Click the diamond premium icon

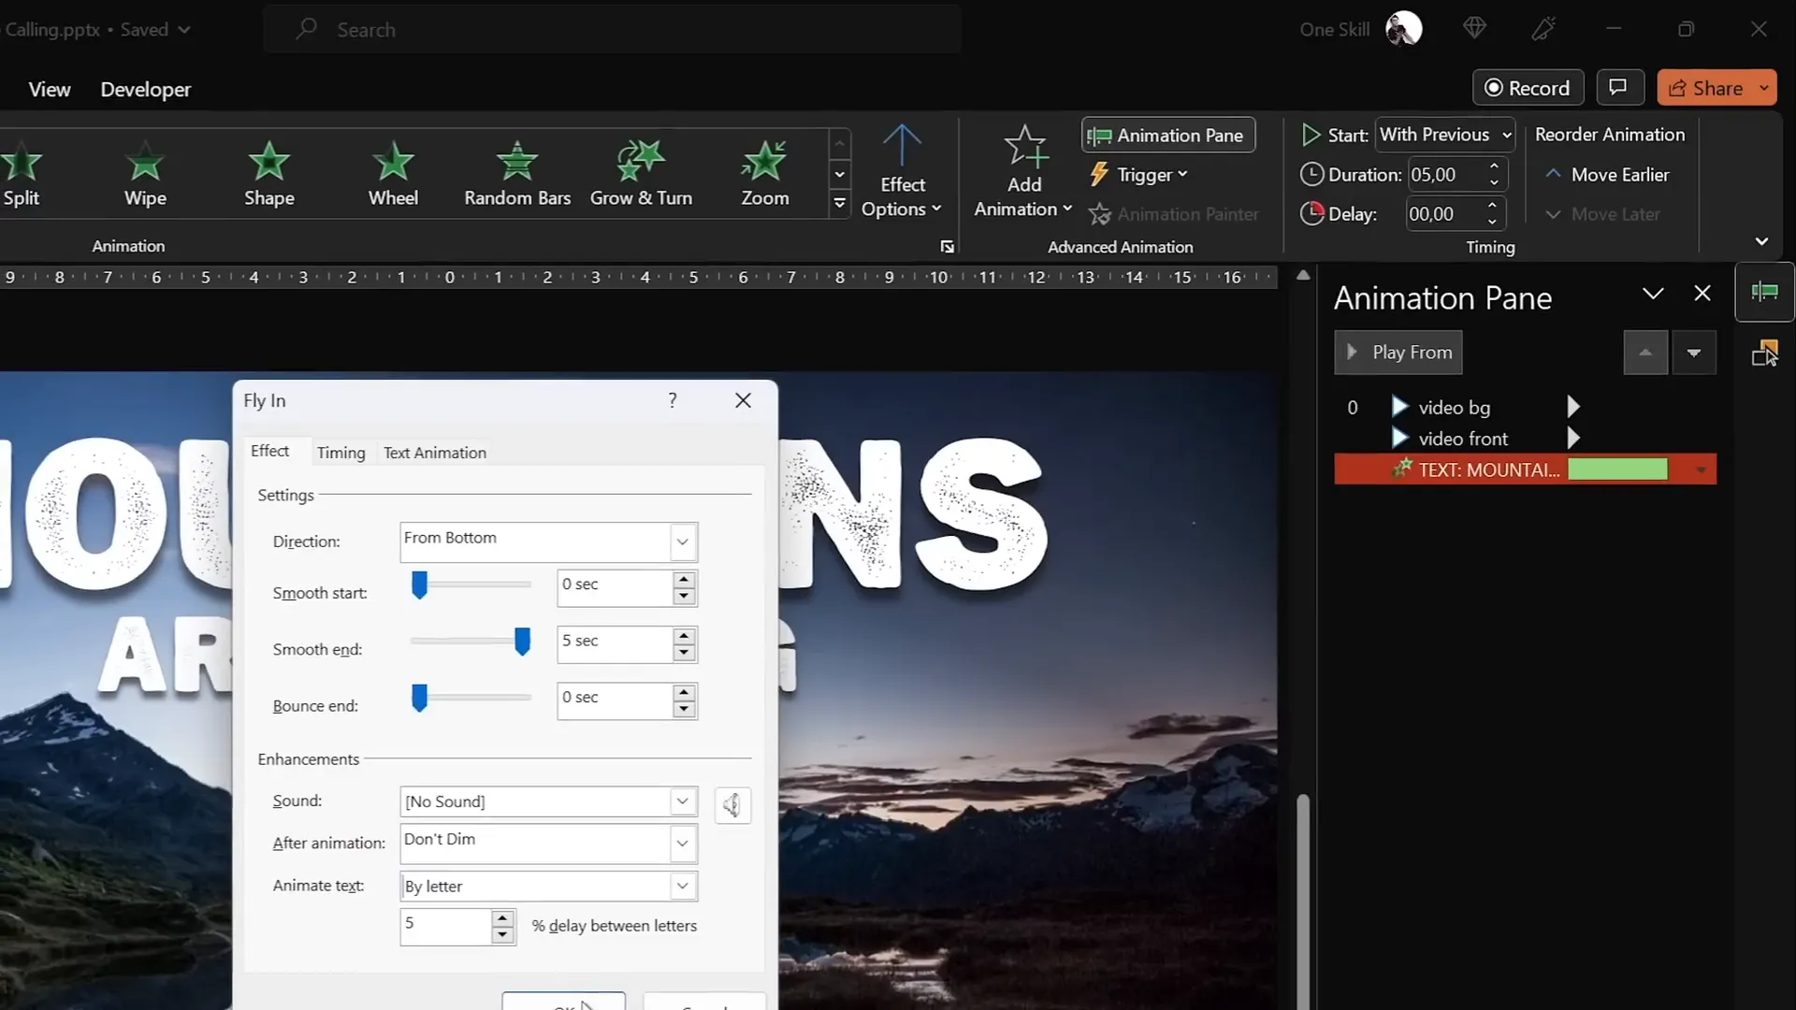(1474, 29)
